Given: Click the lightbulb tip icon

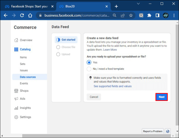Looking at the screenshot, I should [91, 78].
